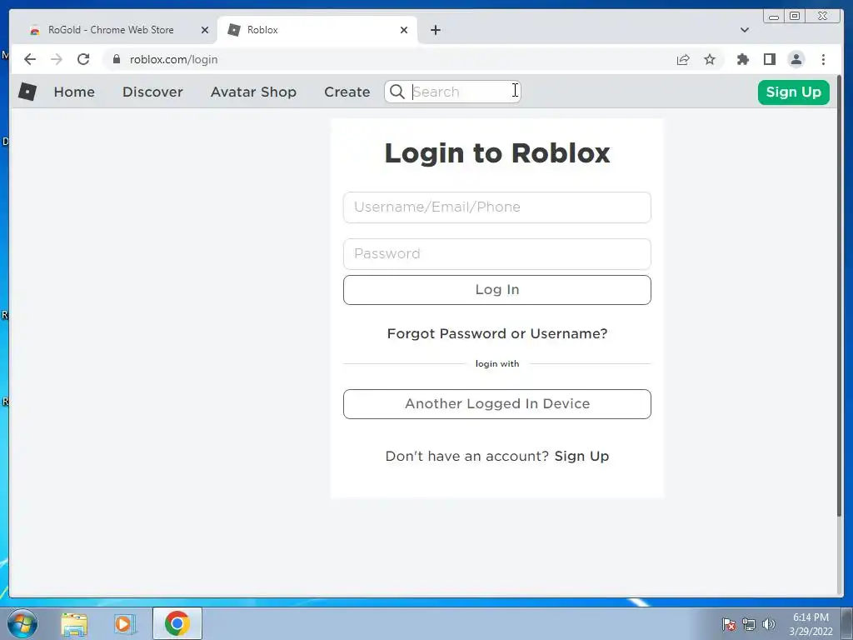Open the Create nav item
Screen dimensions: 853x640
(x=347, y=92)
